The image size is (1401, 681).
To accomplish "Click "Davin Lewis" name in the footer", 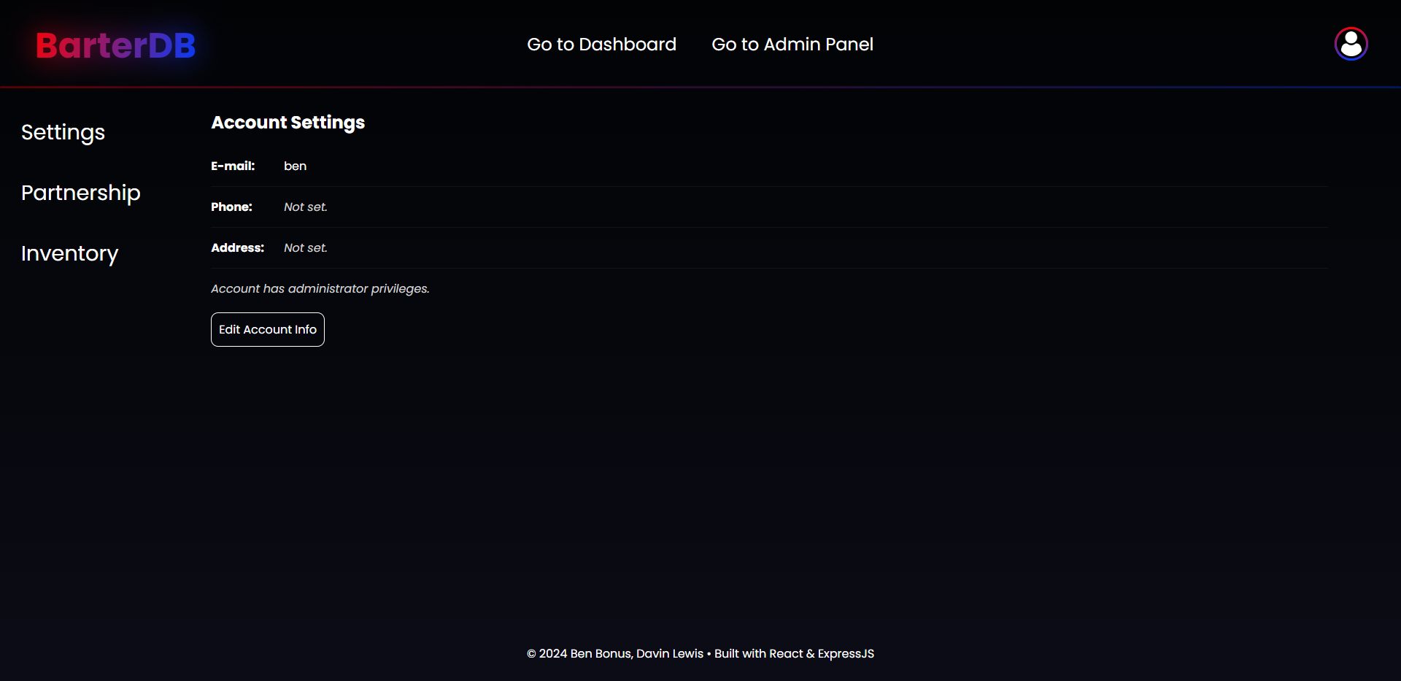I will pyautogui.click(x=669, y=654).
